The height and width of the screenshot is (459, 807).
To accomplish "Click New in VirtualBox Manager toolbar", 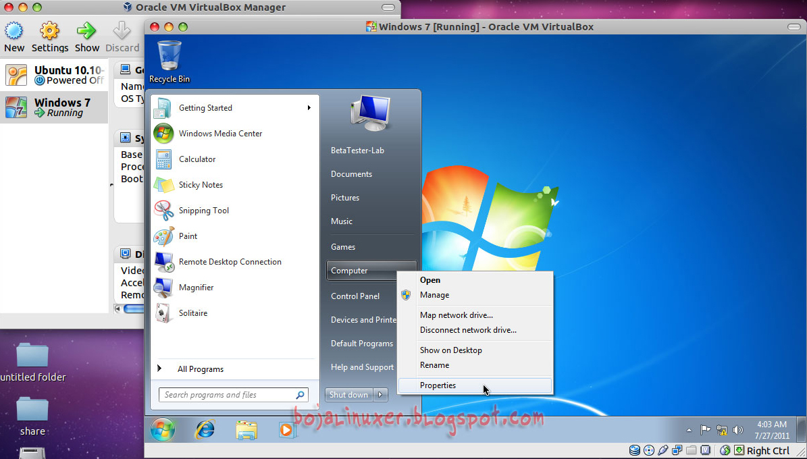I will [x=14, y=37].
